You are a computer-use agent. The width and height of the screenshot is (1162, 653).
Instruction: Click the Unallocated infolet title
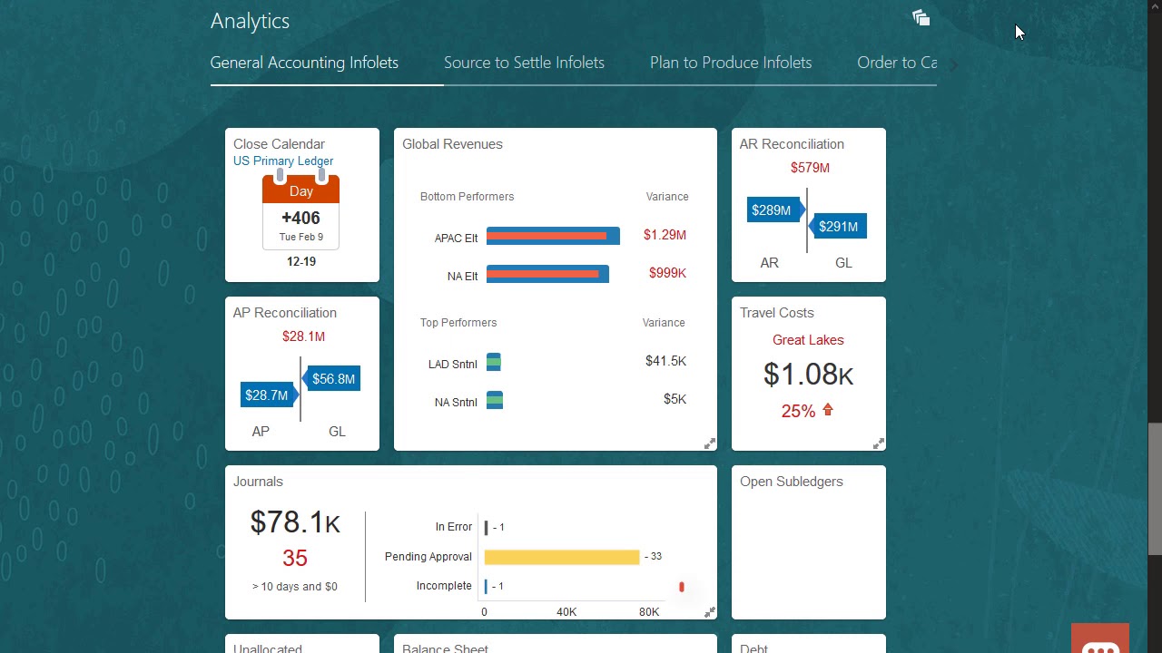click(268, 648)
